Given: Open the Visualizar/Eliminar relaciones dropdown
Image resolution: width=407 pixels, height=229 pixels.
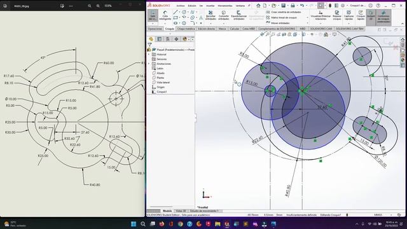Looking at the screenshot, I should click(321, 24).
